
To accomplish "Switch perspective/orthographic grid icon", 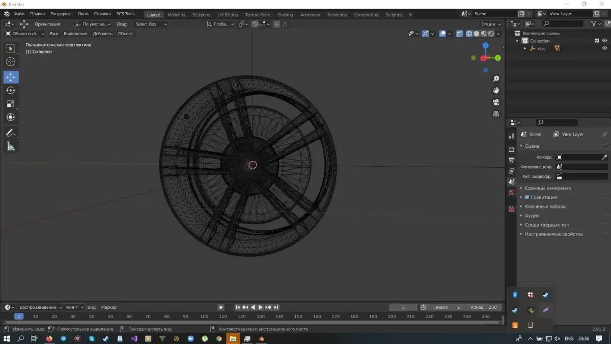I will (x=496, y=114).
